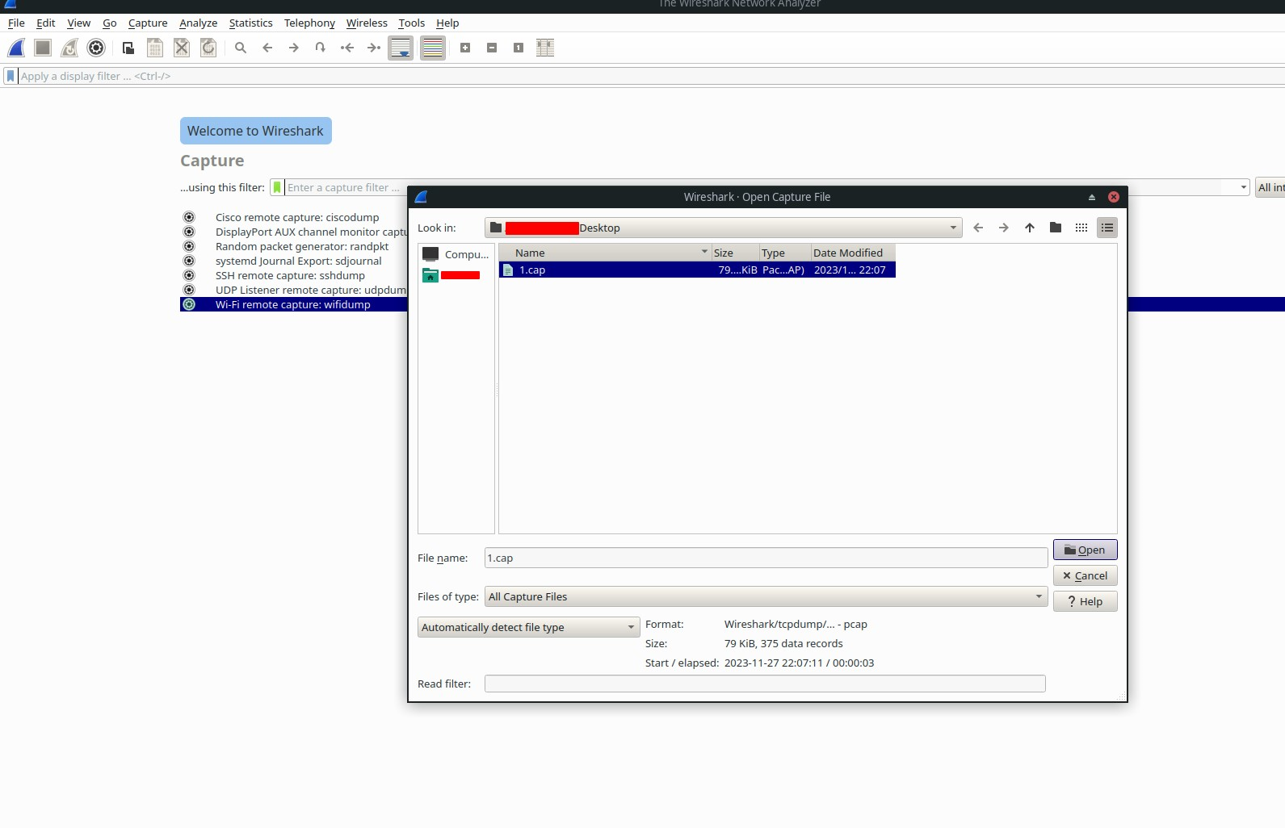
Task: Click the Create New Folder icon
Action: [1055, 228]
